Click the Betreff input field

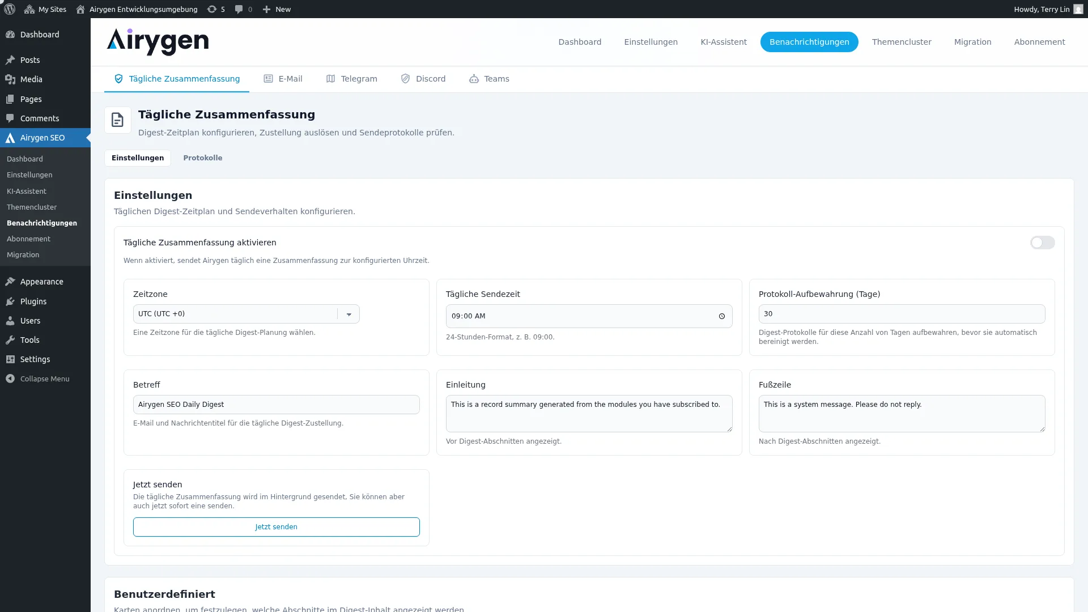tap(276, 405)
